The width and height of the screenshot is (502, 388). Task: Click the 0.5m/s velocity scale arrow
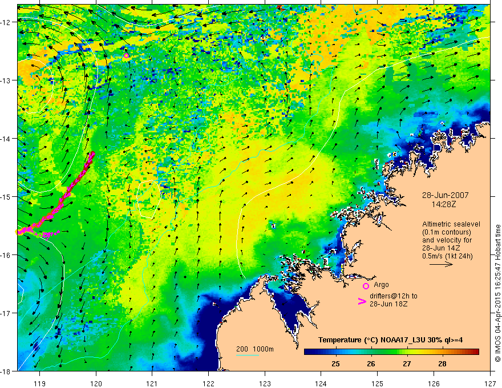441,264
